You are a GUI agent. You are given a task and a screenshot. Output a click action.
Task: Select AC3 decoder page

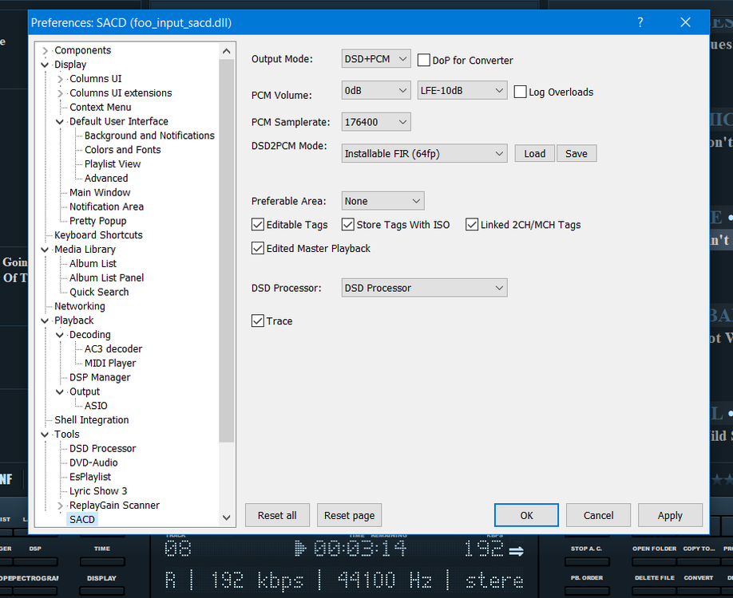(x=113, y=348)
